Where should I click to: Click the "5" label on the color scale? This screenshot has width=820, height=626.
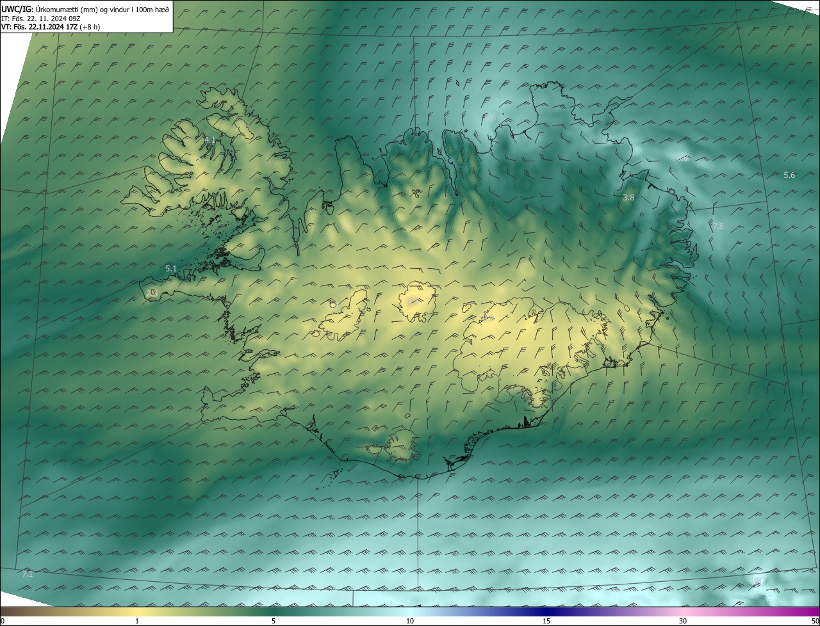274,621
